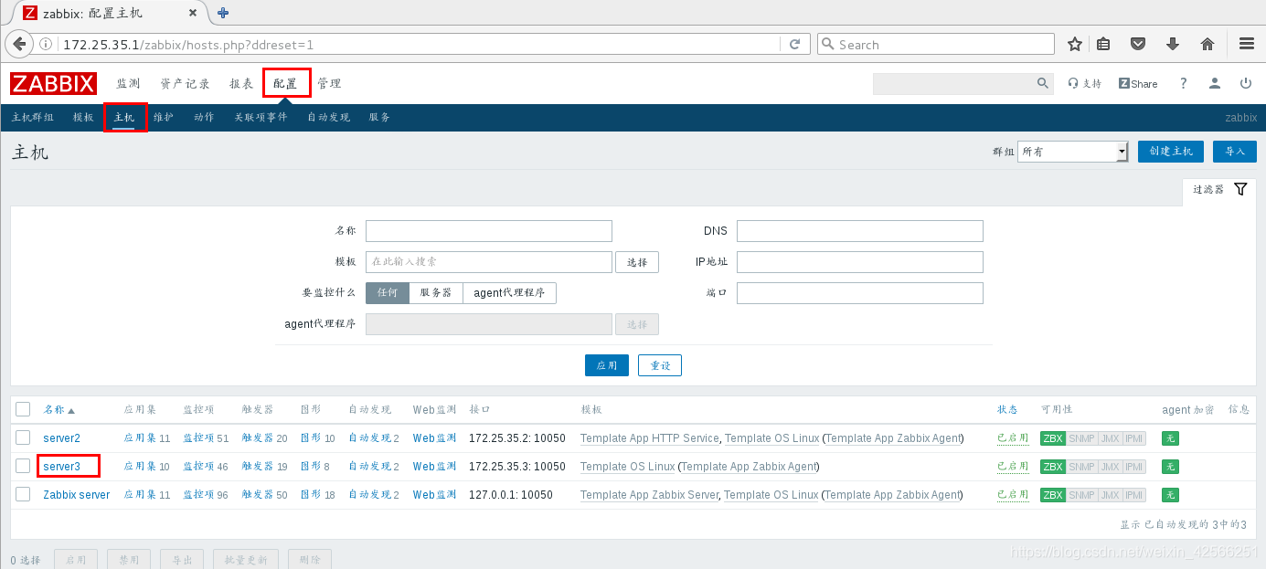Click the SNMP badge in Zabbix server row
Viewport: 1266px width, 569px height.
pos(1081,495)
